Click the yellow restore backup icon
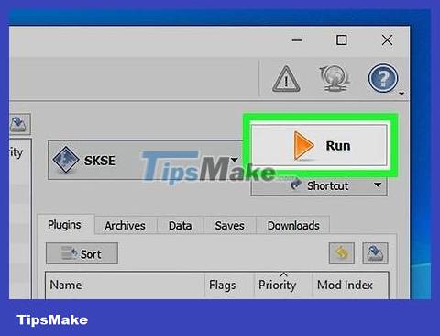This screenshot has height=336, width=440. [342, 253]
